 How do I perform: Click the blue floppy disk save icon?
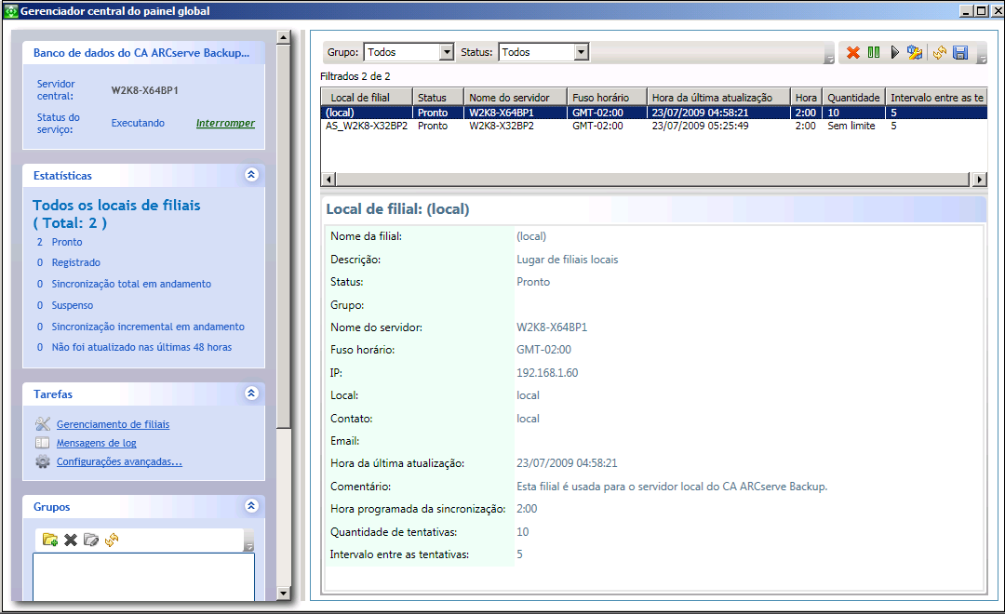tap(960, 53)
